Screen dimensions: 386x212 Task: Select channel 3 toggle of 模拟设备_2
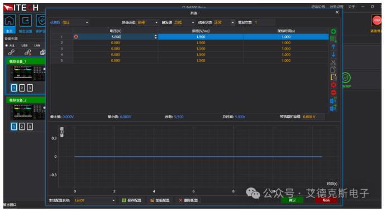pos(30,127)
